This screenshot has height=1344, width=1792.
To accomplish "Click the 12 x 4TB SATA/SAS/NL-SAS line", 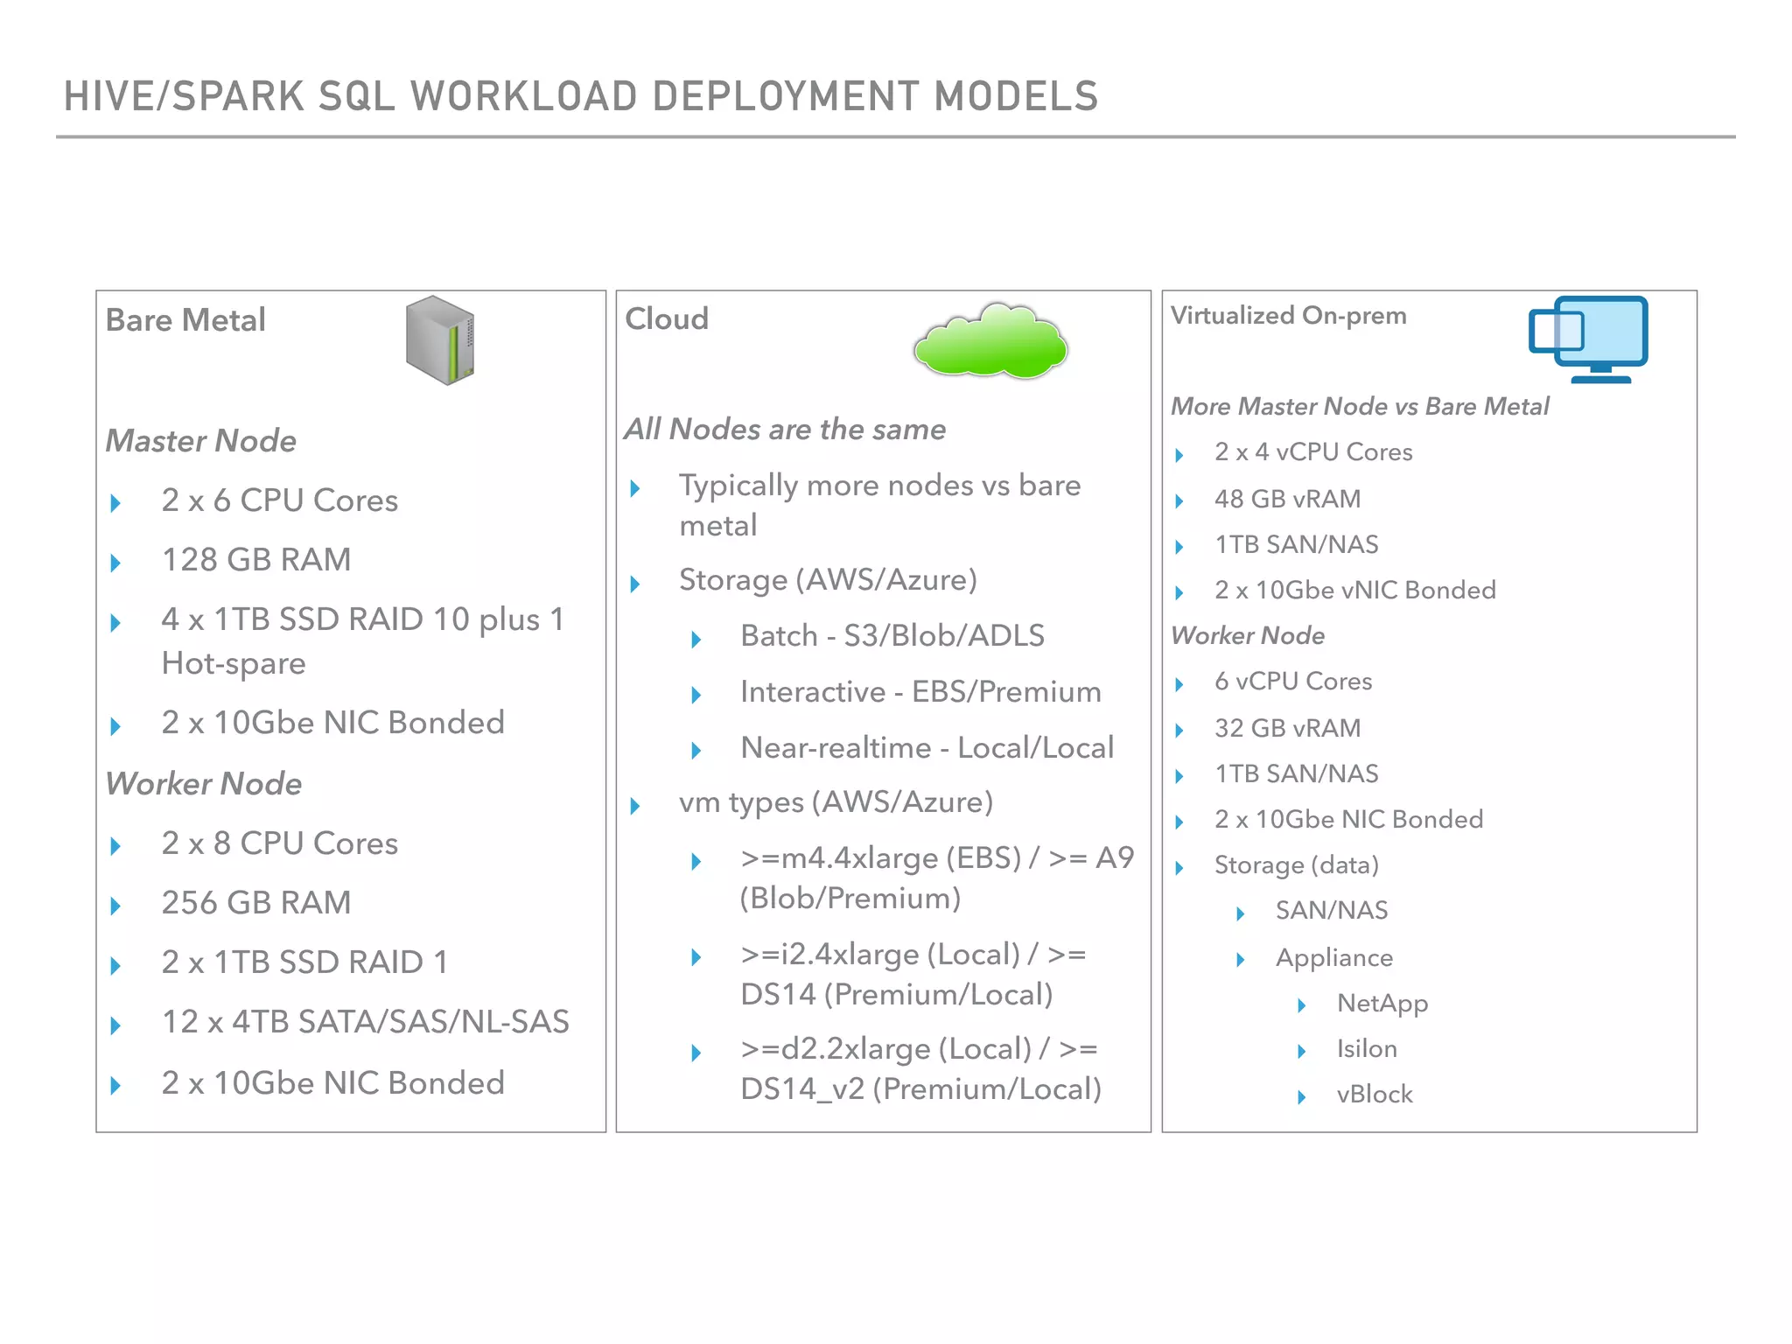I will (365, 1021).
